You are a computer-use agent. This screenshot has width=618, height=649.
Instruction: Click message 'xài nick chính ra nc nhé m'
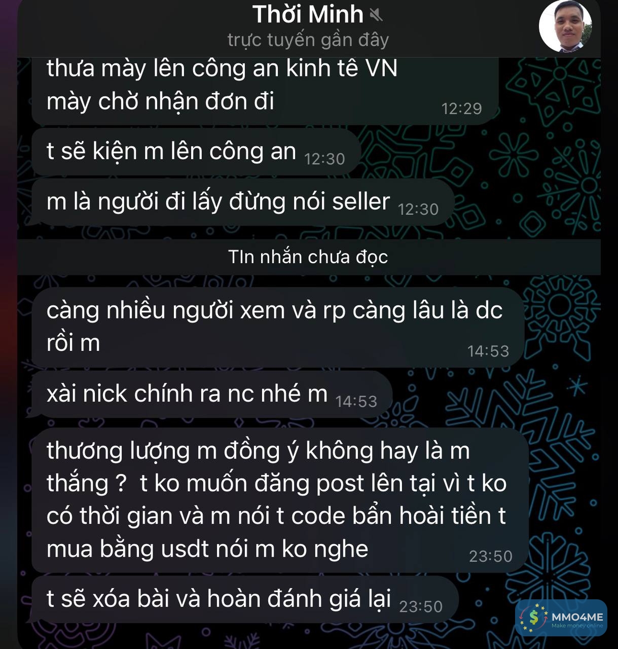coord(211,394)
